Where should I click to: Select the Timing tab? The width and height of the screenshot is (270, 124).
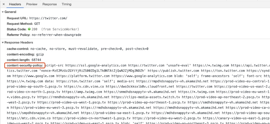(x=66, y=4)
